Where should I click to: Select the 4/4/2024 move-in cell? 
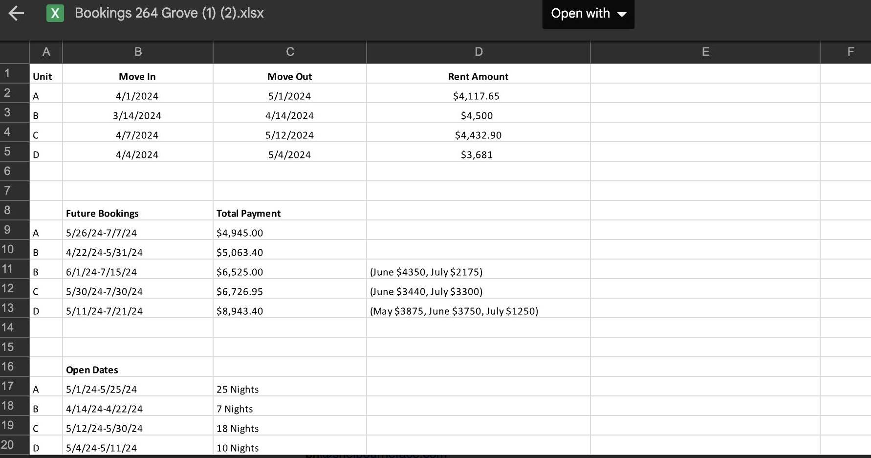coord(138,152)
